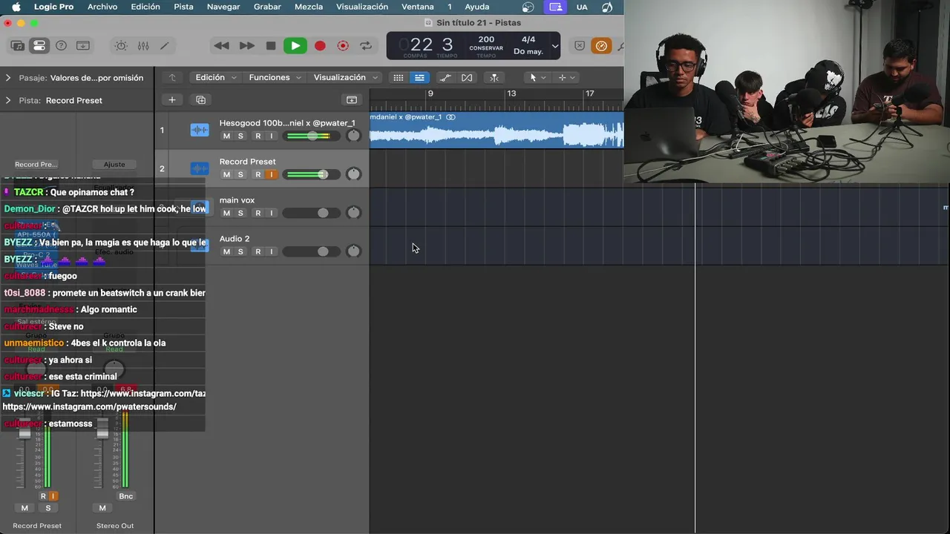Screen dimensions: 950x534
Task: Open the Pista menu
Action: pos(183,7)
